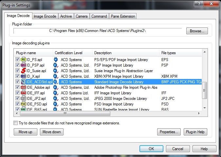Switch to the Camera tab
Screen dimensions: 221x157
point(82,16)
